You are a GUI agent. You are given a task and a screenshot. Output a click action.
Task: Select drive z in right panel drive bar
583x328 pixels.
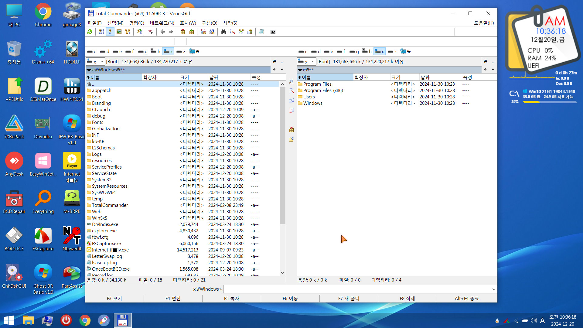(393, 51)
